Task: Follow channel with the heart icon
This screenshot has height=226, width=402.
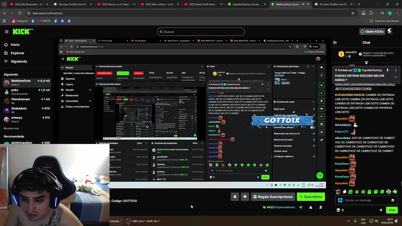Action: (x=245, y=197)
